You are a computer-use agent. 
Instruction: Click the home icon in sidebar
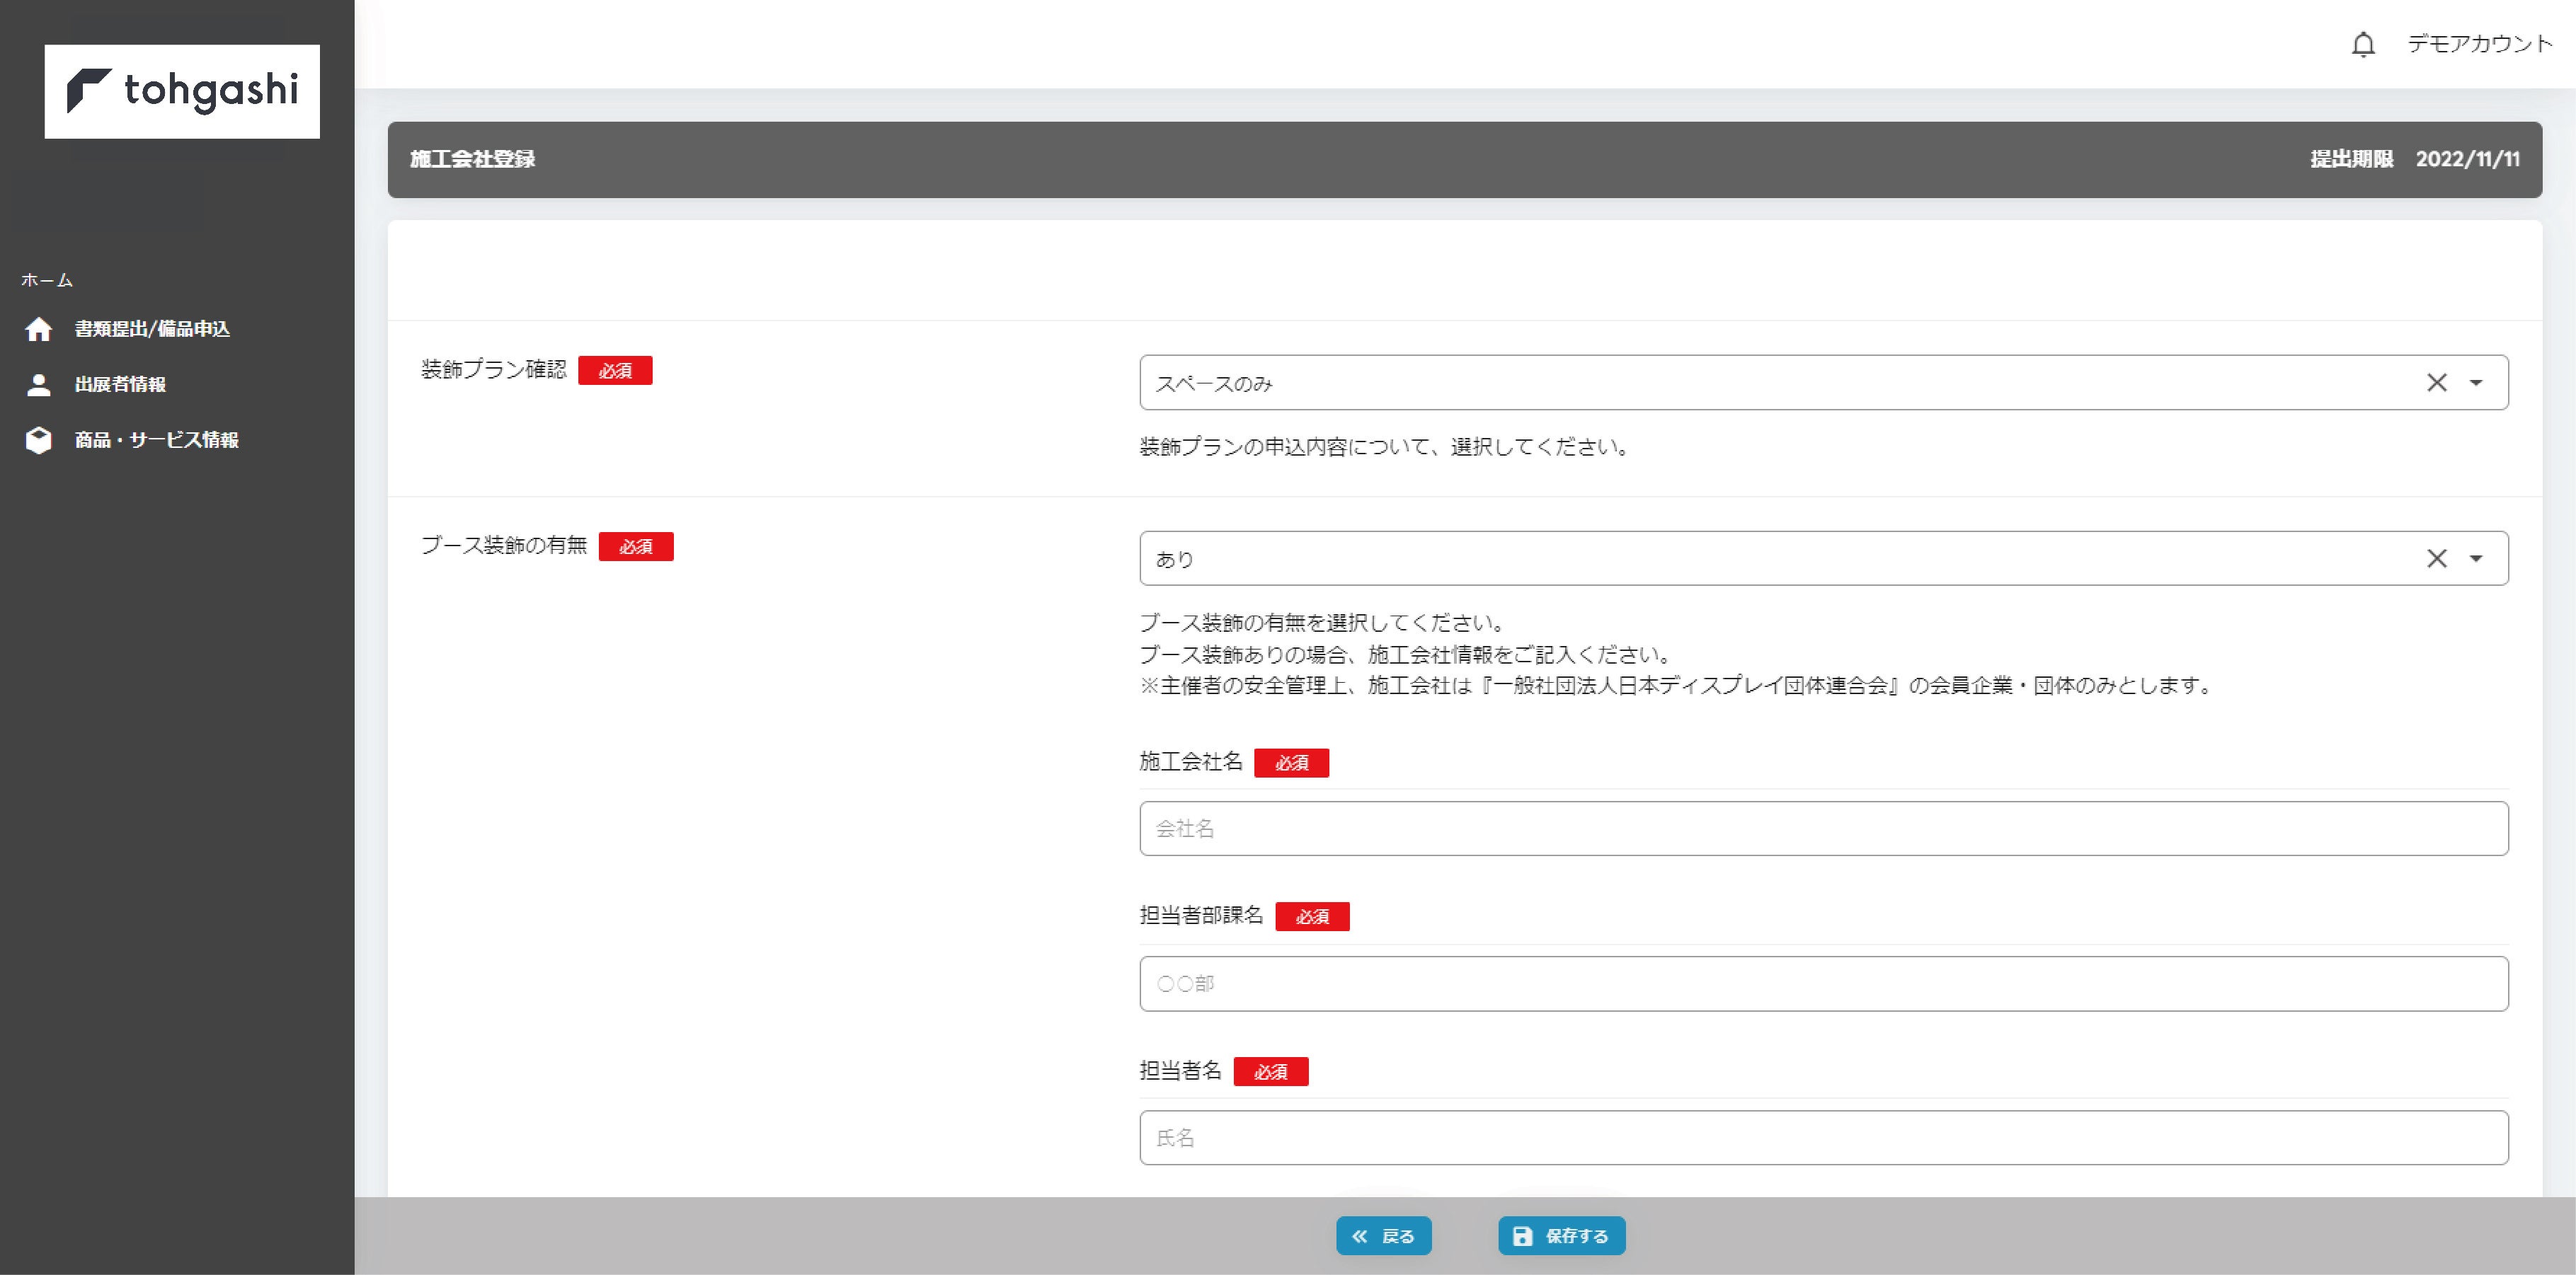click(39, 329)
